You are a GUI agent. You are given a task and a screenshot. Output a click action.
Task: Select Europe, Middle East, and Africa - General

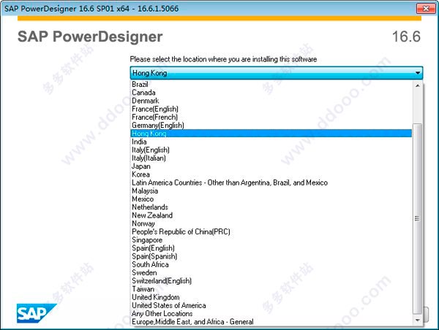tap(271, 322)
